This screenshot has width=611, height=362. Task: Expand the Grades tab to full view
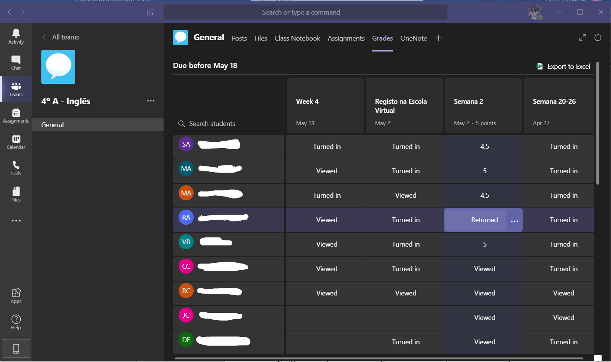[582, 38]
